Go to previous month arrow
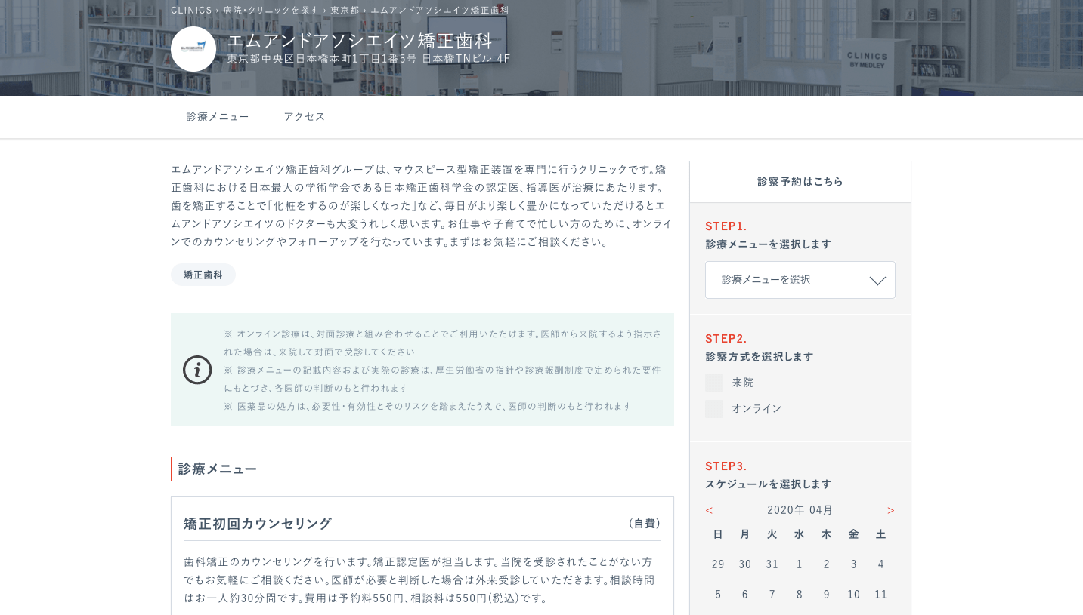Image resolution: width=1083 pixels, height=615 pixels. [x=709, y=510]
